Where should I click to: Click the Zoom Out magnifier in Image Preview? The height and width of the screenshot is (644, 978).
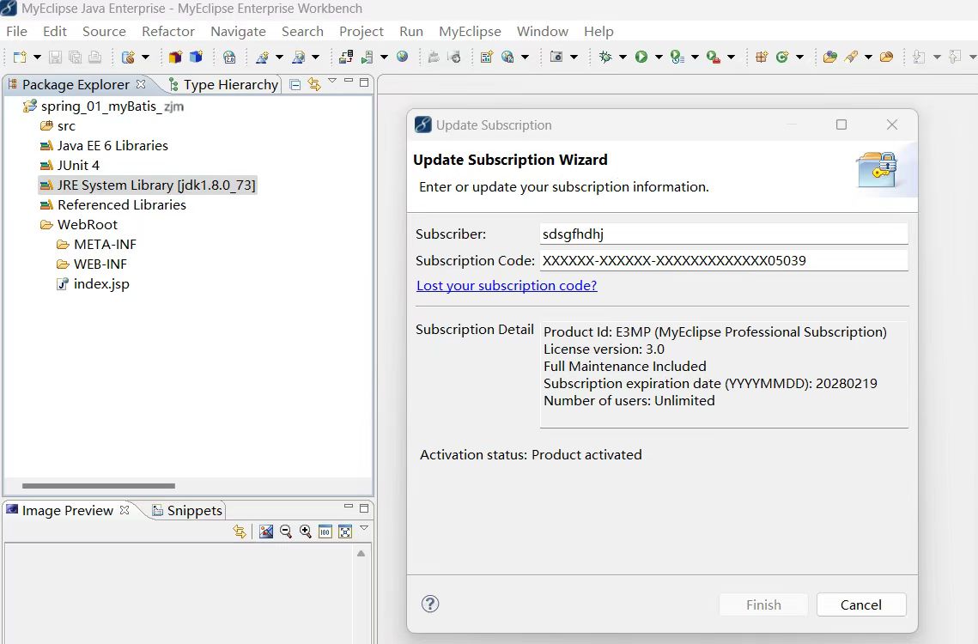pos(286,531)
